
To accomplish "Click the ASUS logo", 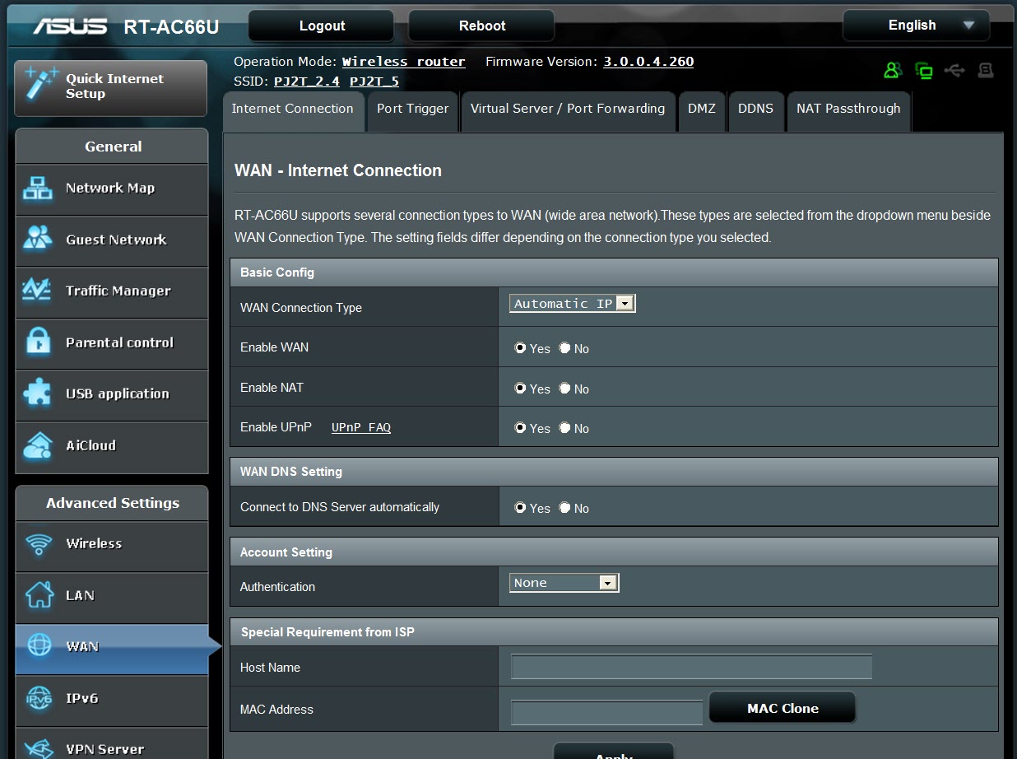I will [70, 26].
